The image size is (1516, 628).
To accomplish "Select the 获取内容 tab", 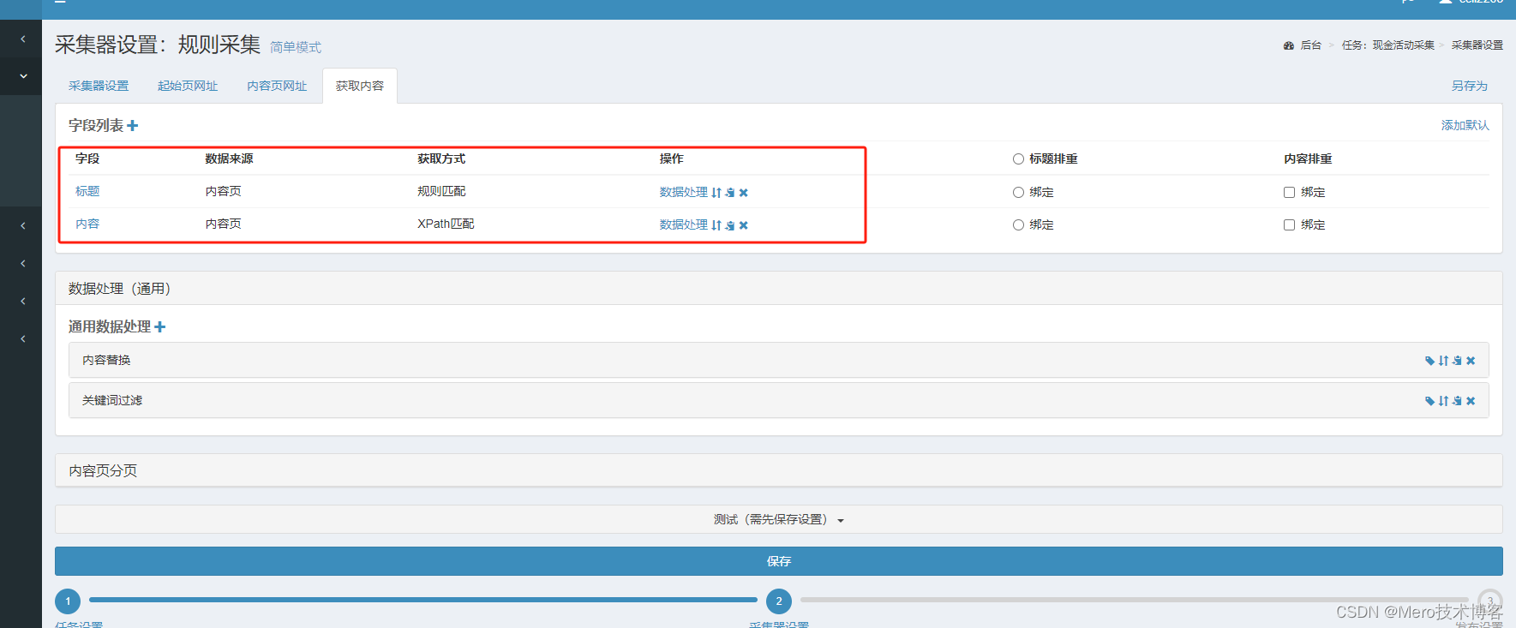I will [360, 86].
